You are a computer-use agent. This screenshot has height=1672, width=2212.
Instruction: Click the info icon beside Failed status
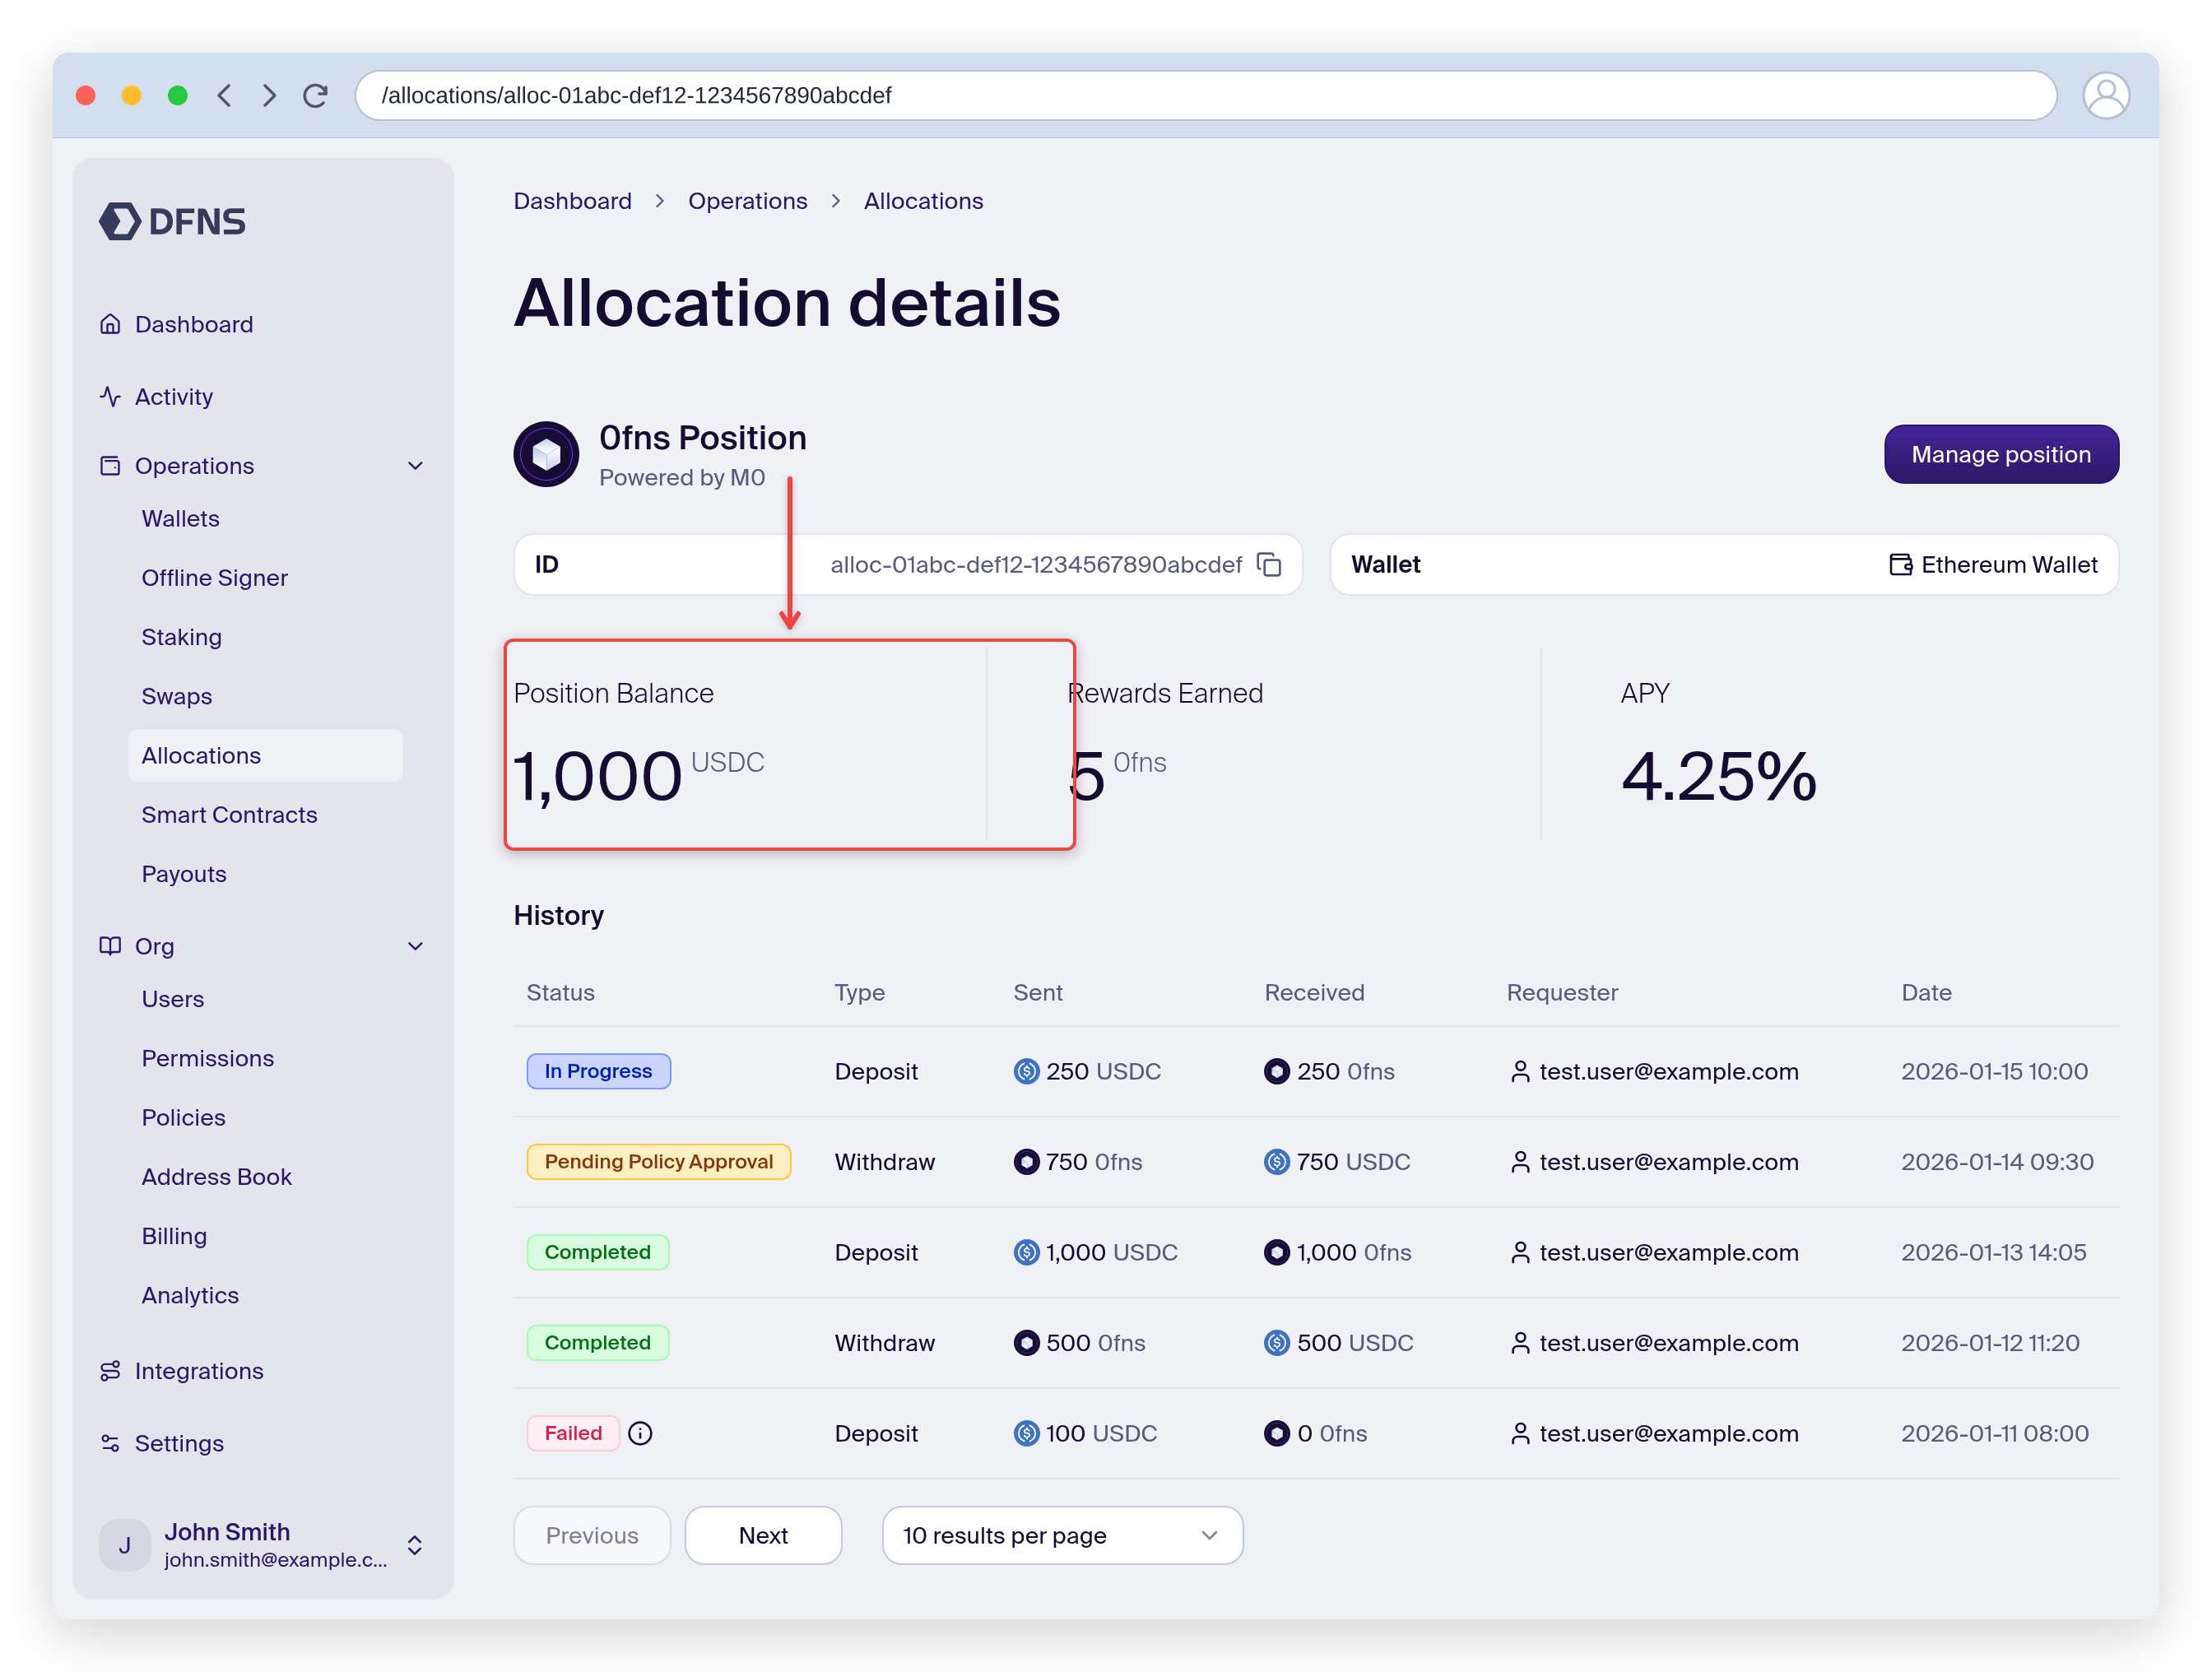(x=640, y=1433)
